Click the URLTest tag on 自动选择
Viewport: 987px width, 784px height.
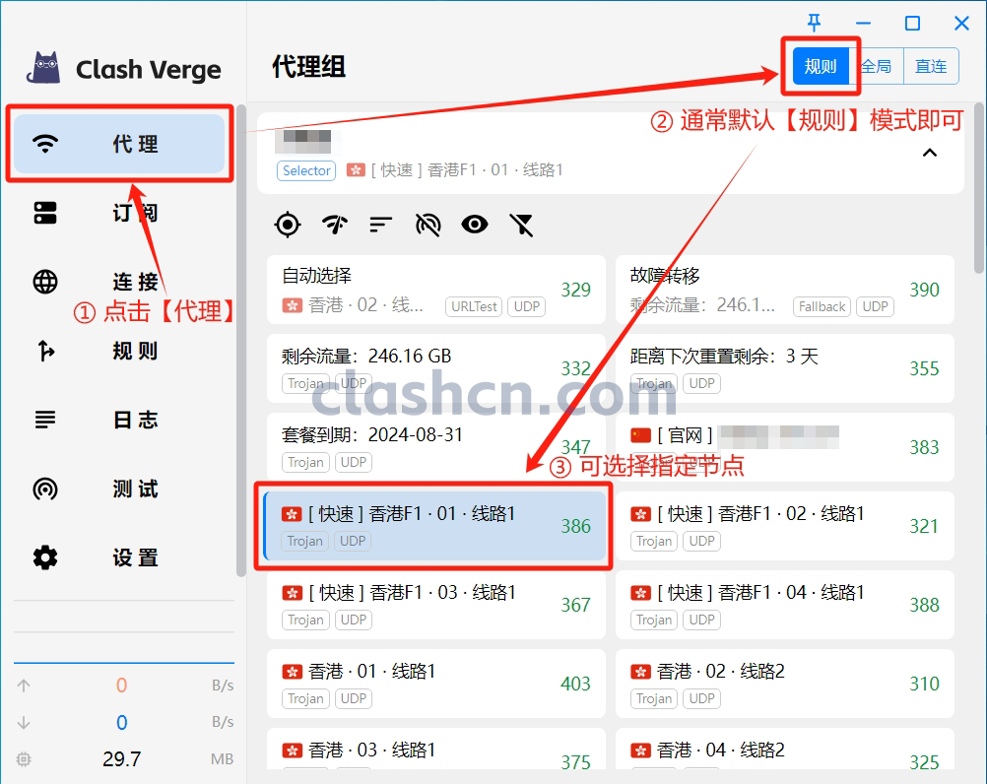474,306
